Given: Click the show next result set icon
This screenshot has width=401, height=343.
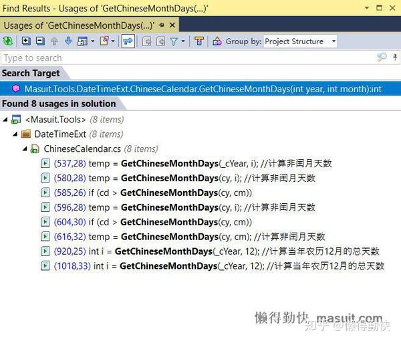Looking at the screenshot, I should 160,41.
